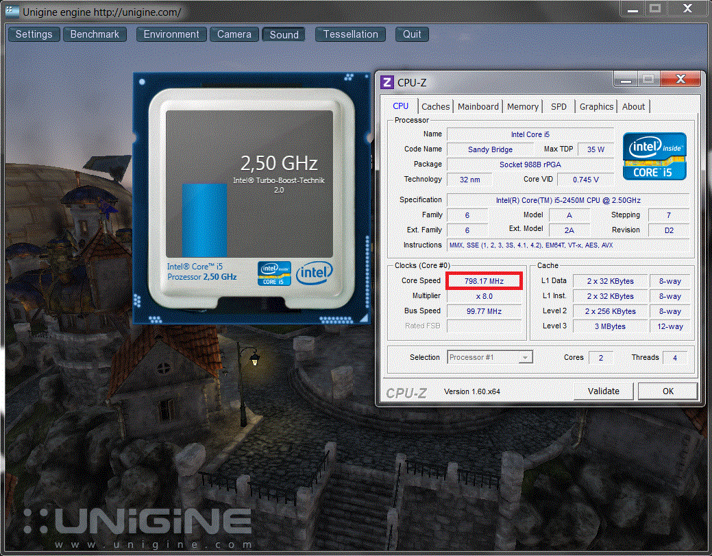Switch to the Graphics tab
712x556 pixels.
click(x=596, y=107)
